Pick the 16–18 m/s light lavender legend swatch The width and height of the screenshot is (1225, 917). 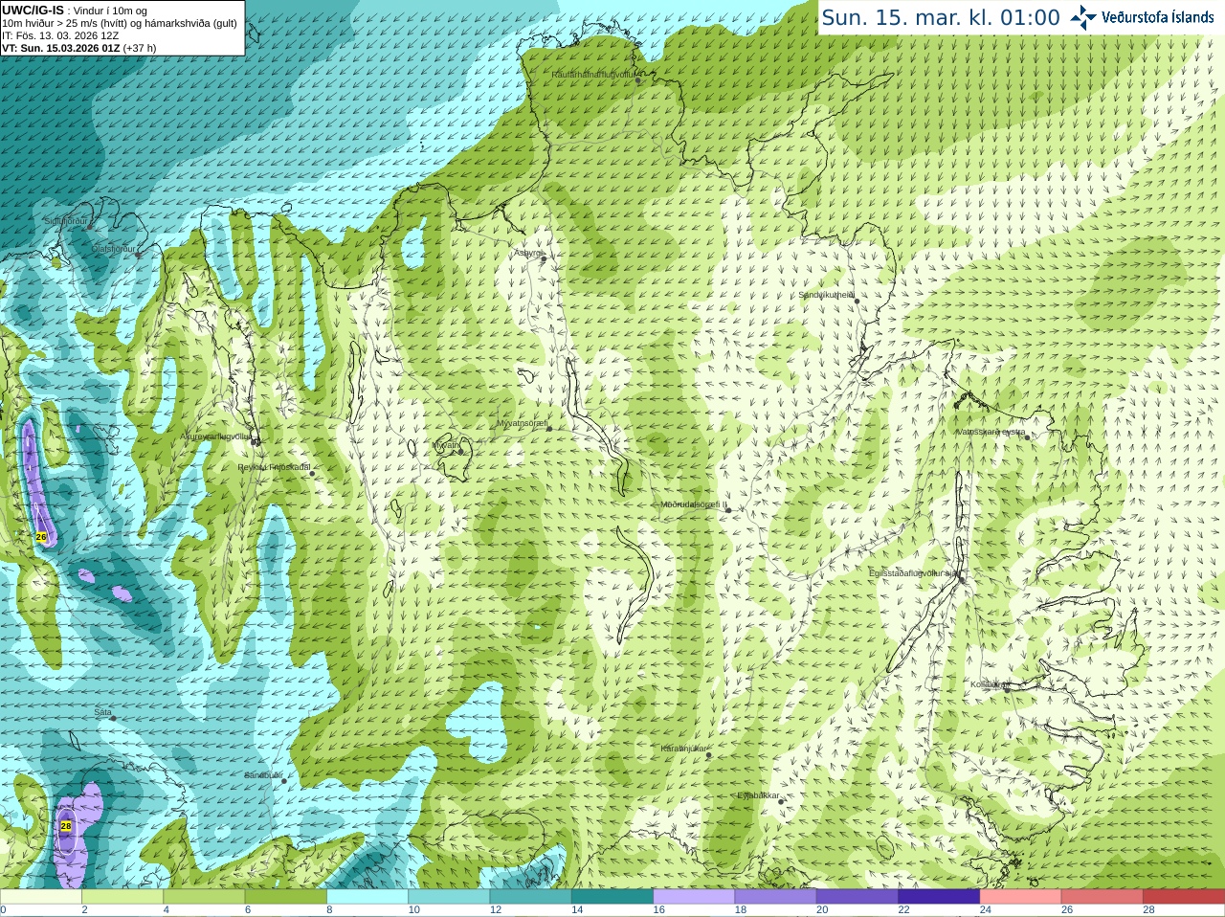[694, 897]
